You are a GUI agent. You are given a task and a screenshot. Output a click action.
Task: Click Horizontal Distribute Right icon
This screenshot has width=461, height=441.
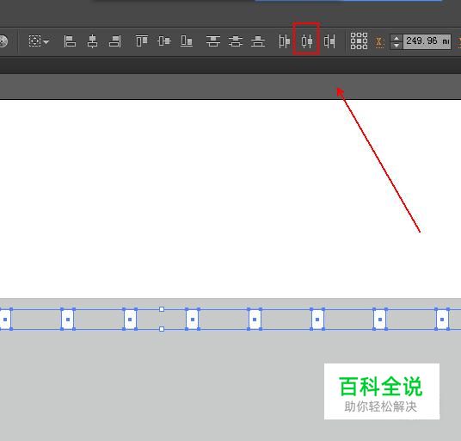329,41
